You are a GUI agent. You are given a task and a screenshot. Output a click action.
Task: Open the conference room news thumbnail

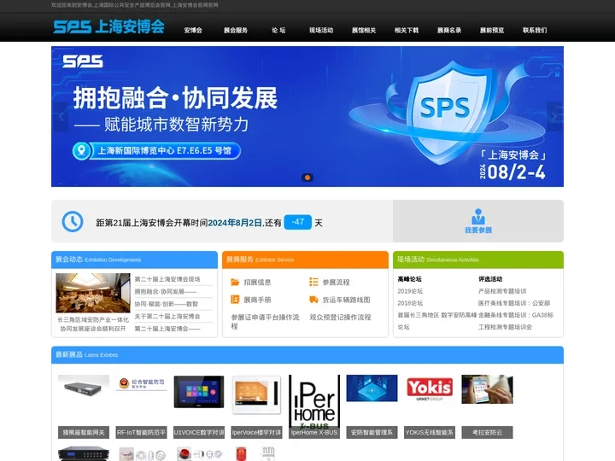93,293
